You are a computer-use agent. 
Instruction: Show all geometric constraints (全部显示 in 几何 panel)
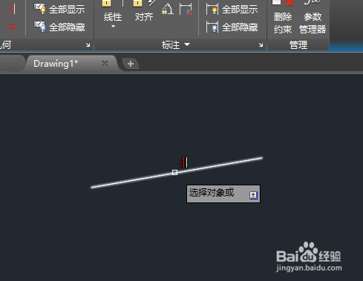pyautogui.click(x=59, y=9)
